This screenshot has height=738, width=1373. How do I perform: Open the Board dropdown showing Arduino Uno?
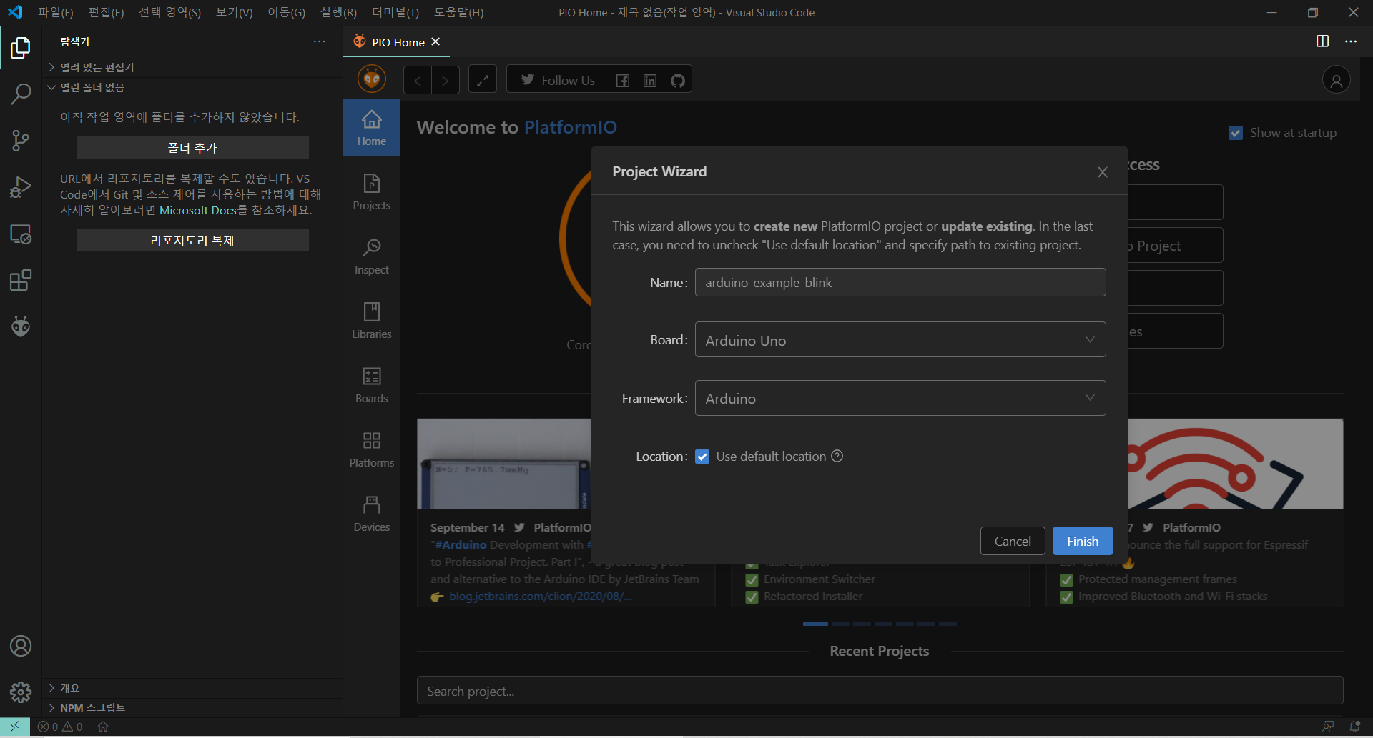(x=900, y=340)
